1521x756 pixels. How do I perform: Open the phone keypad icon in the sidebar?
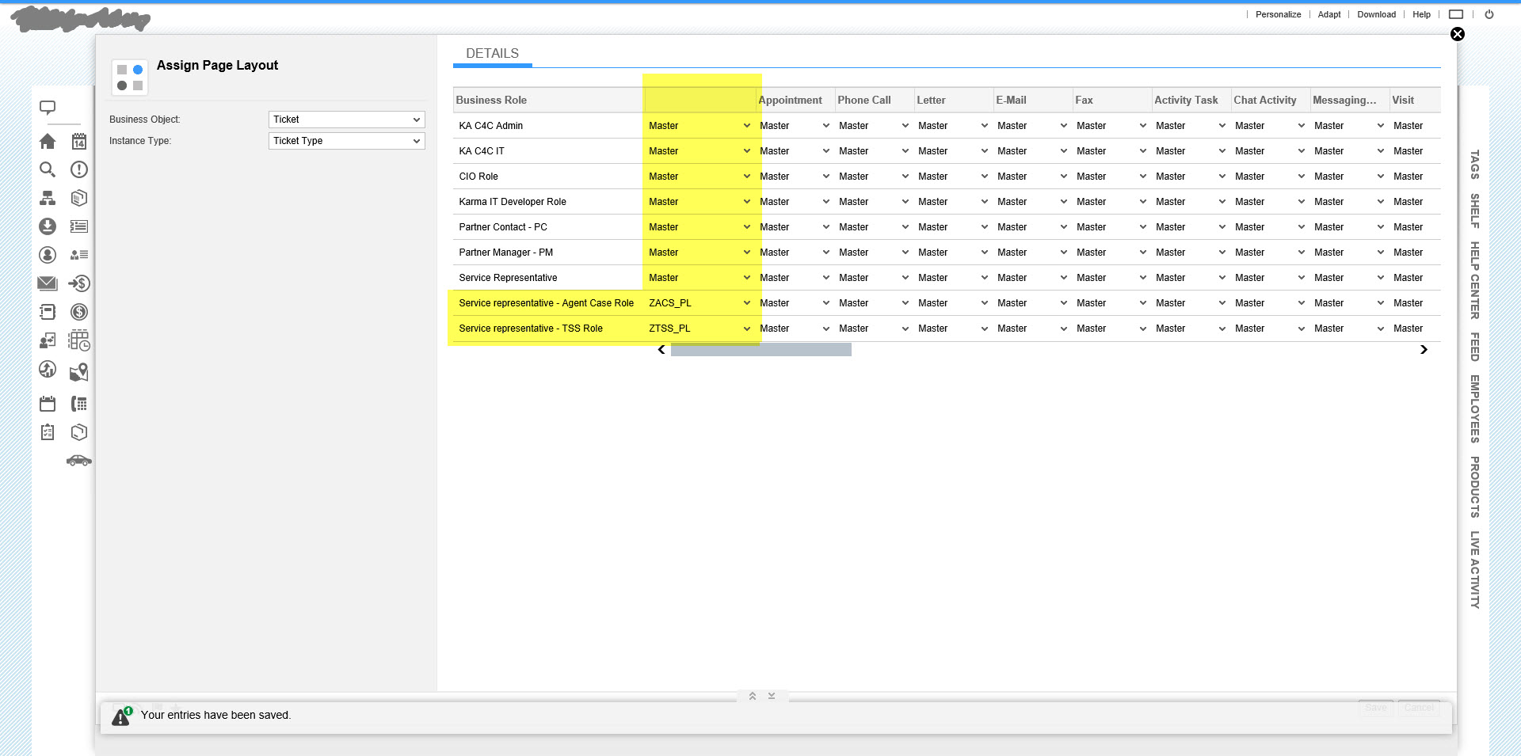click(79, 404)
